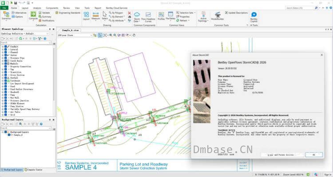Click the Validate ribbon button
The height and width of the screenshot is (177, 333).
tap(44, 13)
